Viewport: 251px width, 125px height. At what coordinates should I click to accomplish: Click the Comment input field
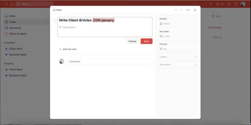coord(109,62)
